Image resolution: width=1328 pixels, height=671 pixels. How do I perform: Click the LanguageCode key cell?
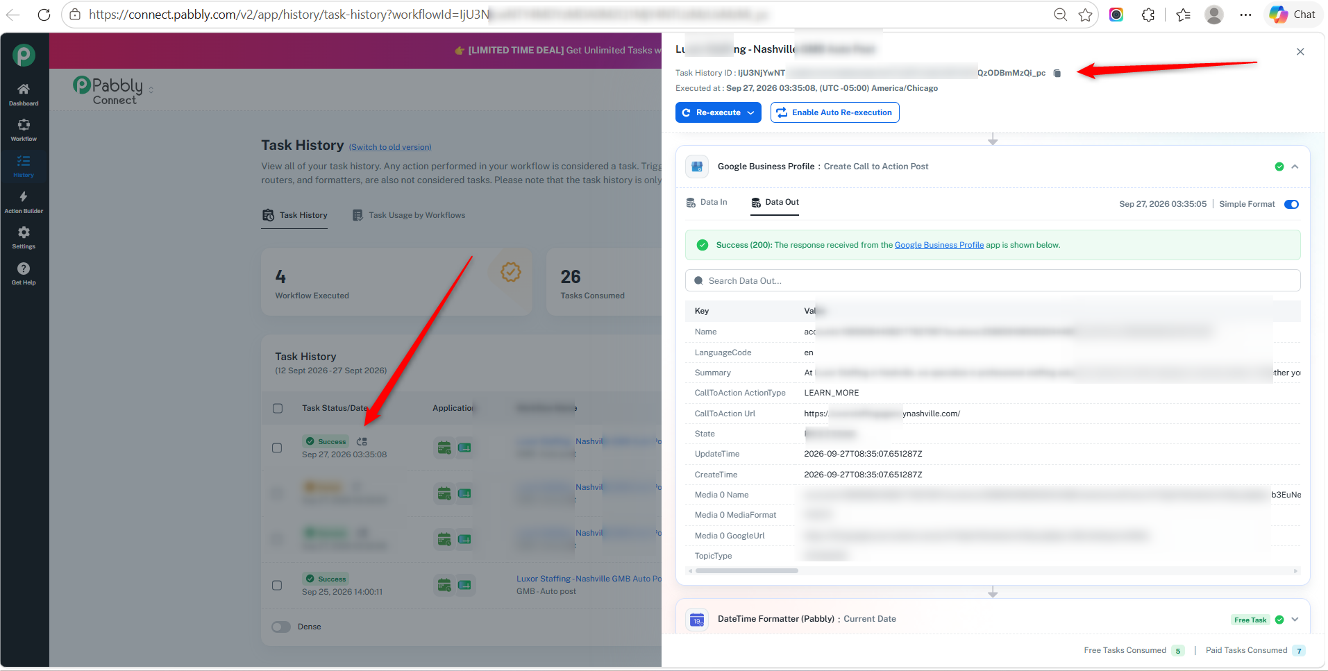(x=723, y=353)
